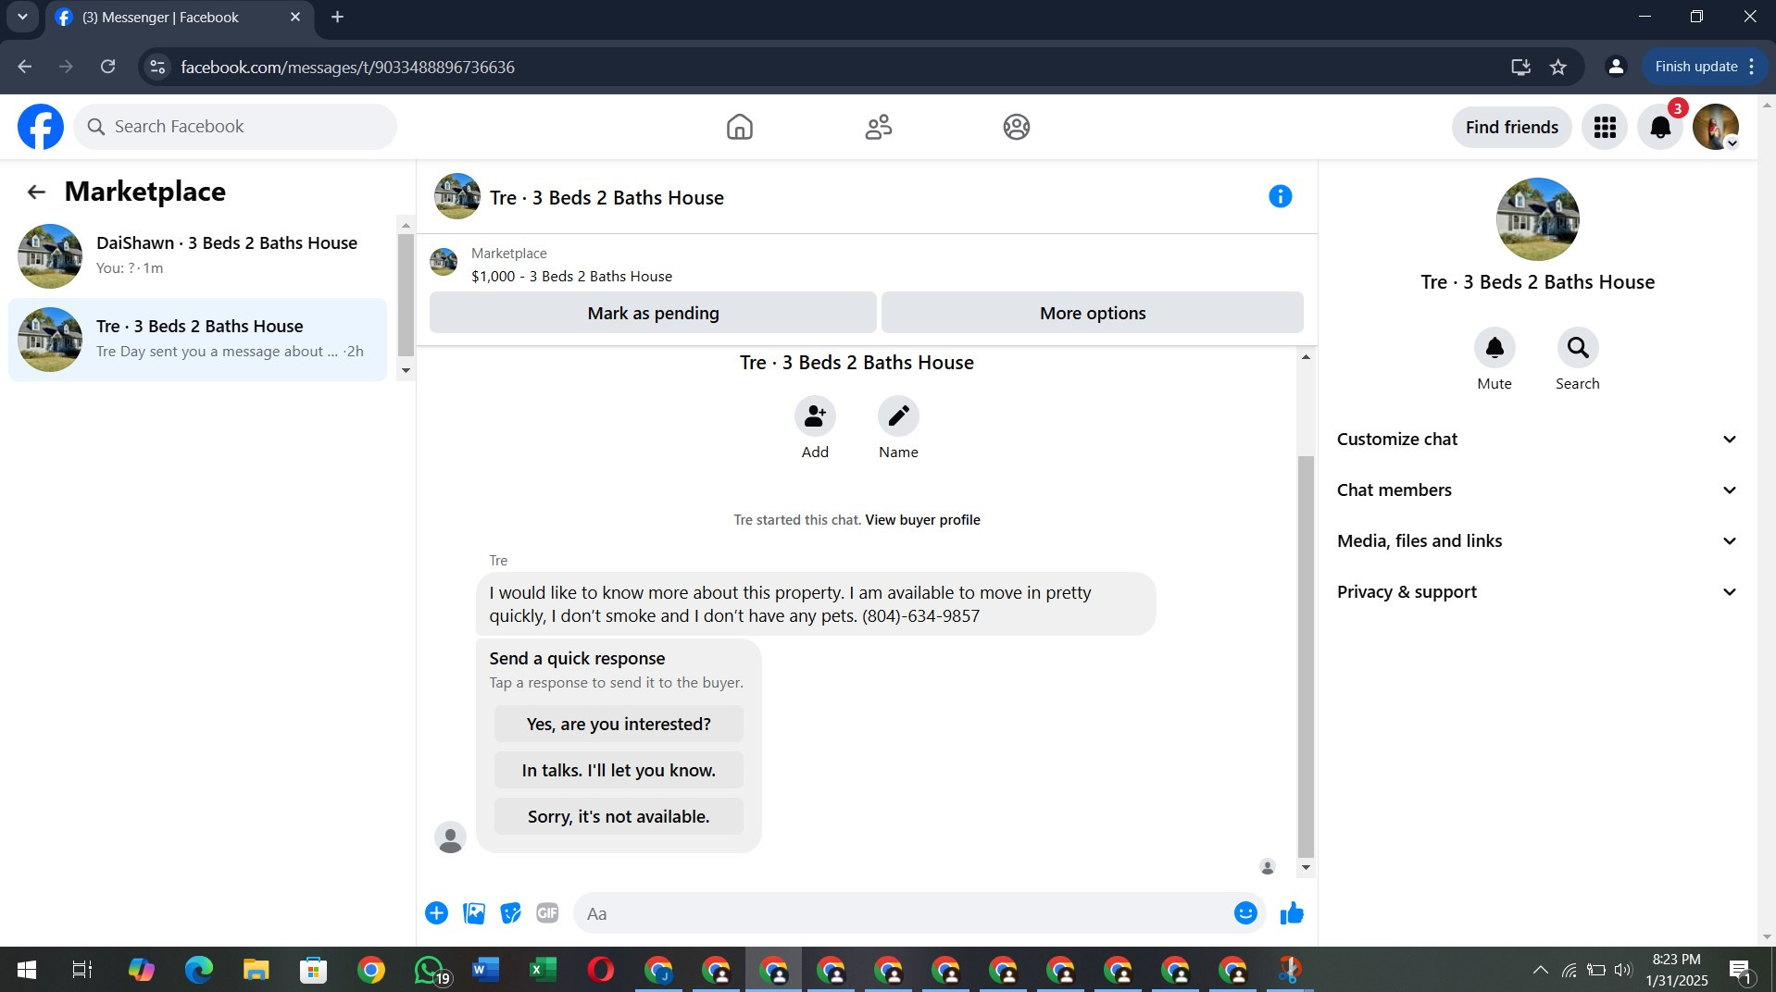
Task: Open Opera browser from taskbar
Action: pos(600,969)
